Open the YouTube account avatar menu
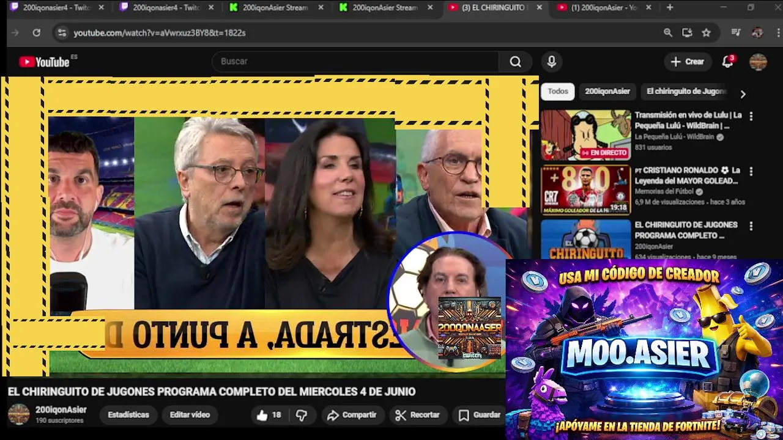This screenshot has height=440, width=783. [758, 62]
